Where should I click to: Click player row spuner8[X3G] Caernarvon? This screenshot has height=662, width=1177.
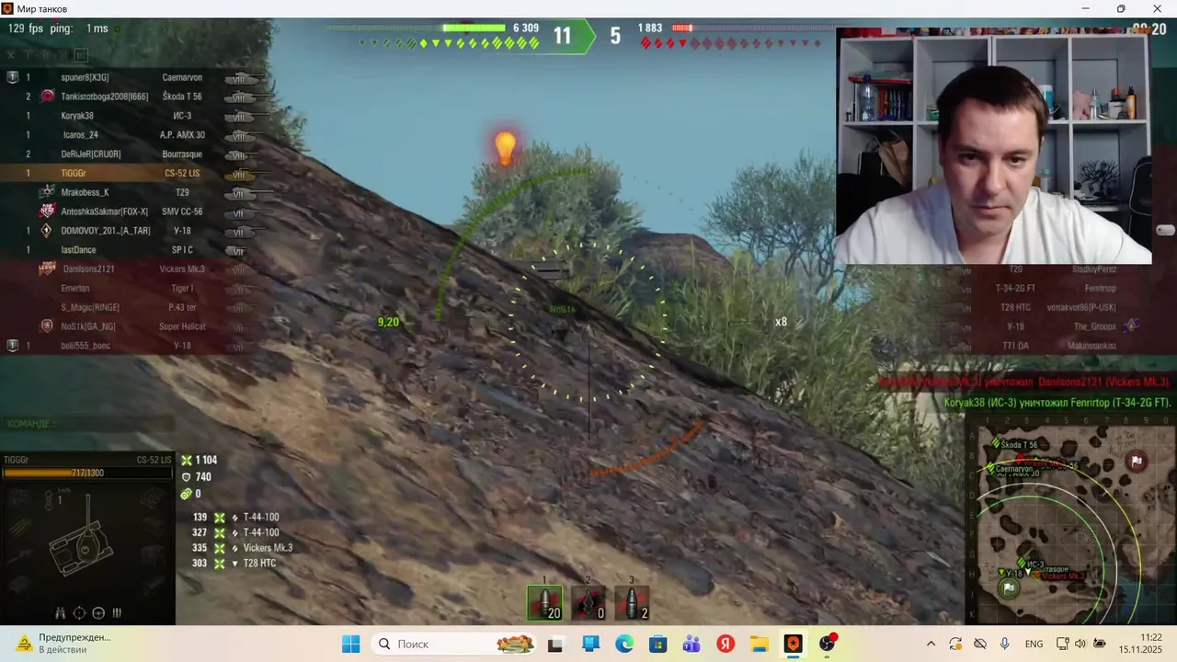(133, 77)
